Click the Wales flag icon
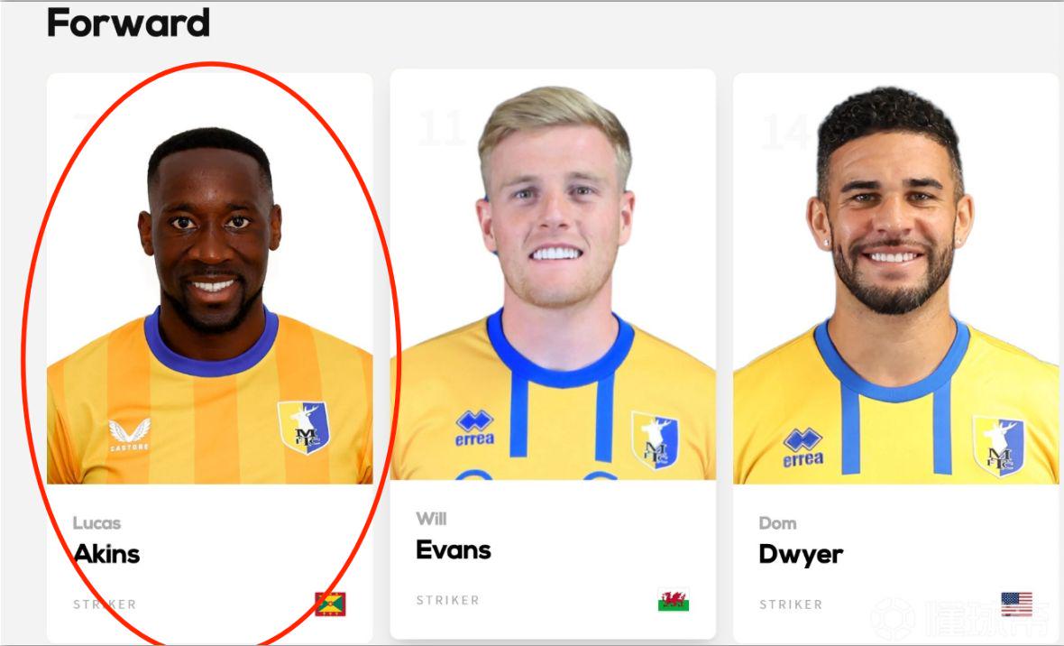Screen dimensions: 1064x646 click(674, 600)
